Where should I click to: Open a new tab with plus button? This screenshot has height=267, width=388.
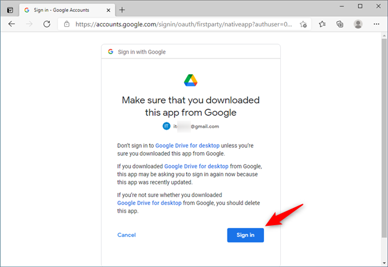122,10
